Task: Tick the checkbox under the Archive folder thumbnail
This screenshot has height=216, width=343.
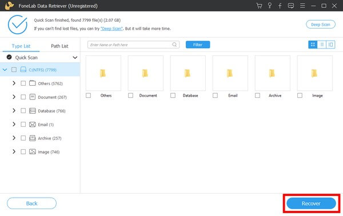Action: (x=257, y=95)
